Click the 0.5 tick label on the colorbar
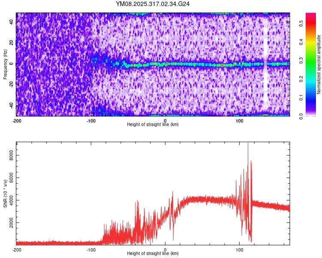Screen dimensions: 322x258 (x=301, y=23)
